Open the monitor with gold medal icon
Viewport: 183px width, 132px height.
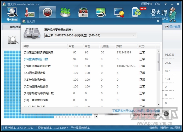[119, 13]
